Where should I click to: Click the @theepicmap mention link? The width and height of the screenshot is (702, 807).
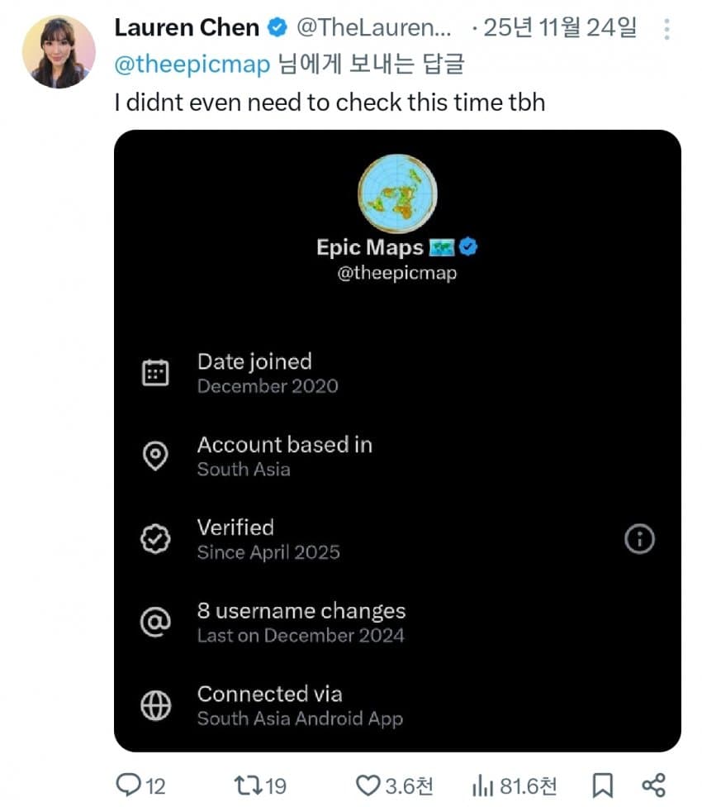click(192, 65)
